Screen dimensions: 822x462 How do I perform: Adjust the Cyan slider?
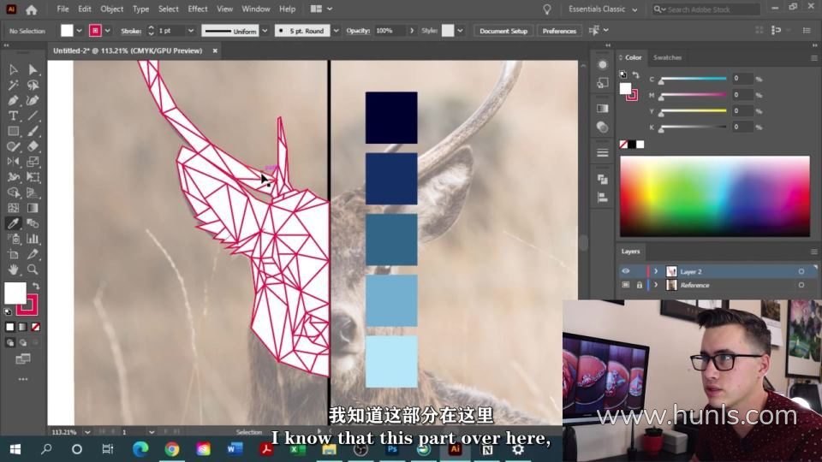693,80
